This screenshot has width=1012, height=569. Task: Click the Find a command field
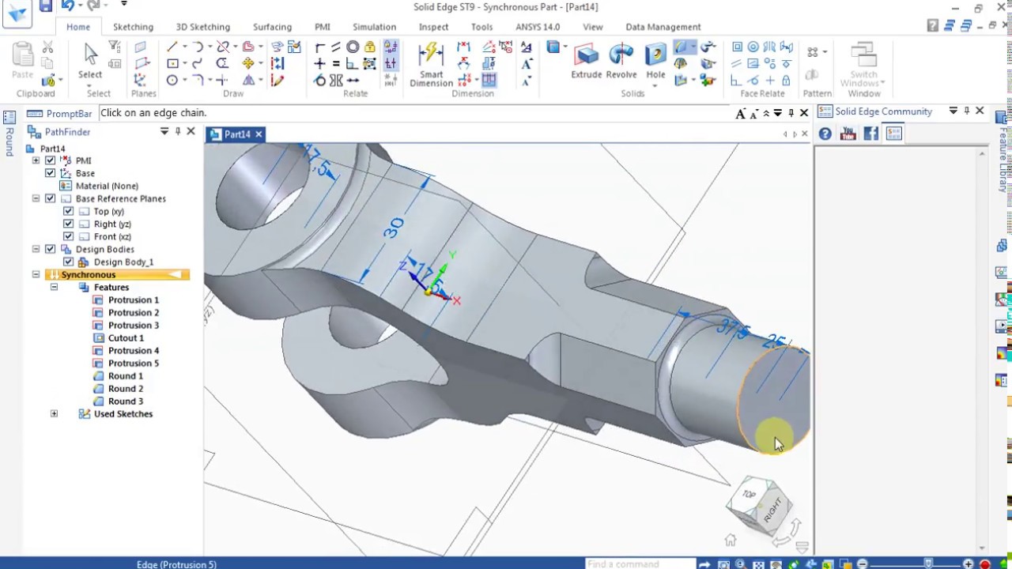[640, 564]
